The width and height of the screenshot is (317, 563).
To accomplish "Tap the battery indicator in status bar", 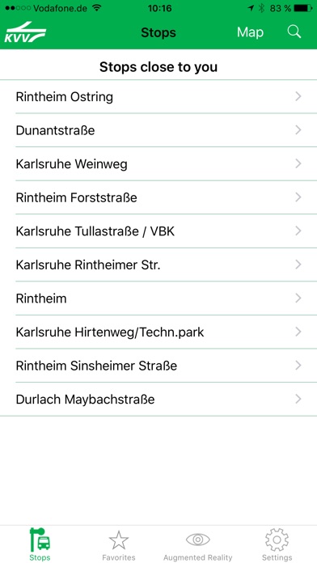I will click(302, 8).
